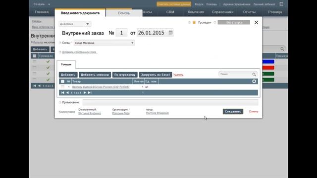Click the Примечание text field
The width and height of the screenshot is (317, 178).
tap(170, 102)
